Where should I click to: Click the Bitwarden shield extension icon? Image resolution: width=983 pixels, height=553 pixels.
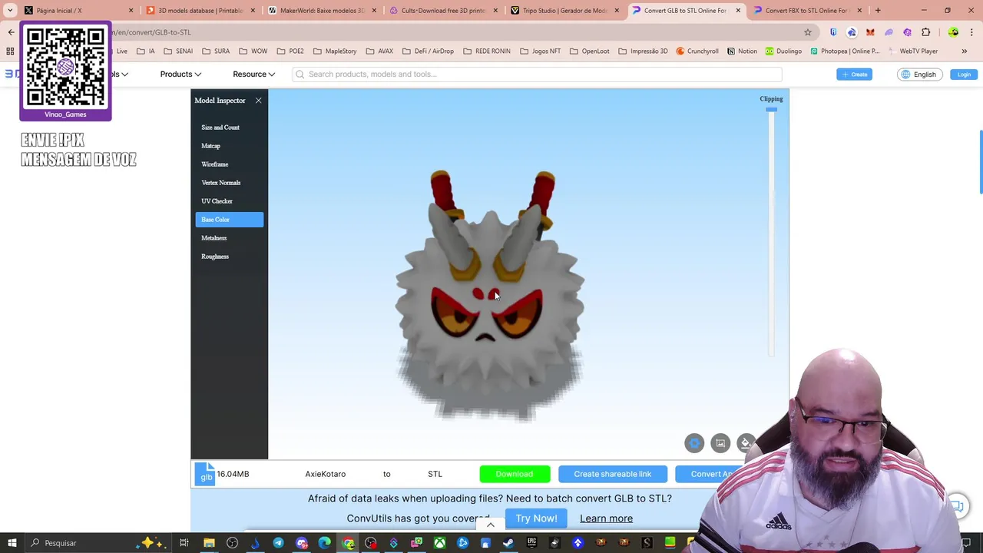pyautogui.click(x=833, y=32)
